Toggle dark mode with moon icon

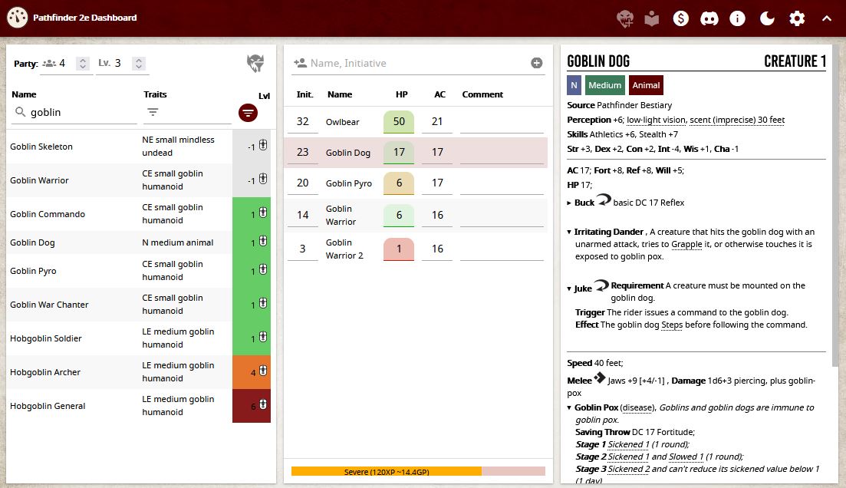[767, 18]
